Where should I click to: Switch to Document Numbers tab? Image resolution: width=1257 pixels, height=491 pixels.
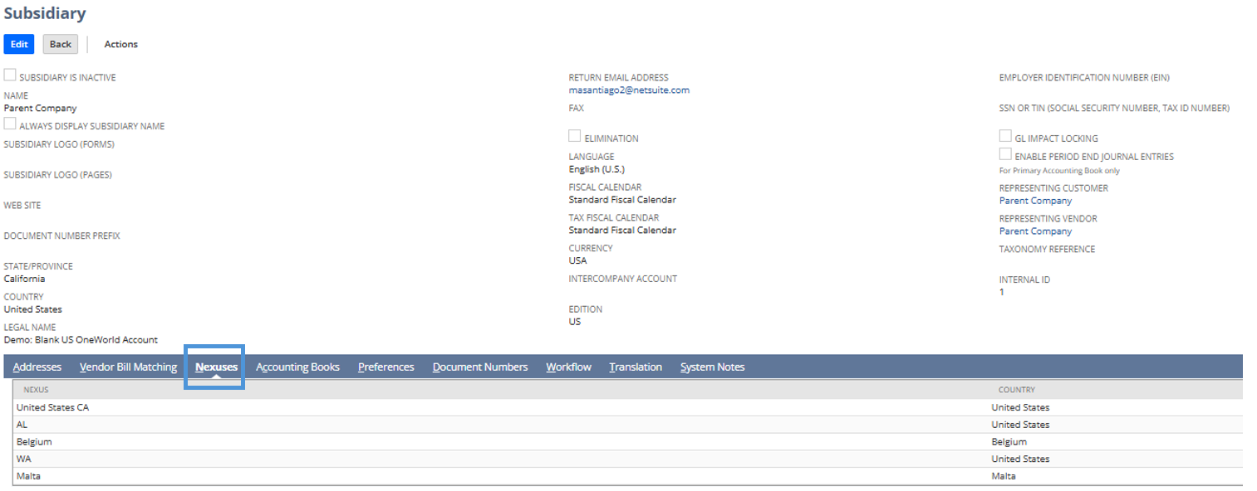coord(480,367)
